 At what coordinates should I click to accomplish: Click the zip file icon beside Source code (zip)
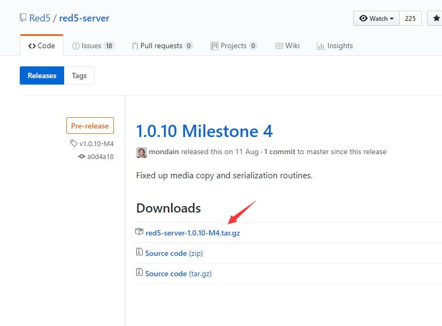[139, 252]
